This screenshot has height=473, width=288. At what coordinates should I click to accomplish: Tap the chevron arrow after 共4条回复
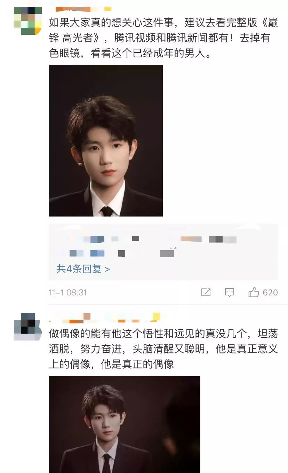click(x=107, y=269)
